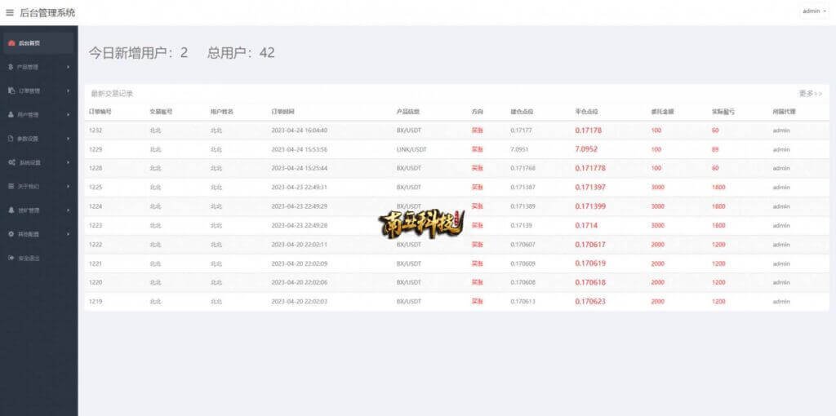The height and width of the screenshot is (416, 836).
Task: Click the 更多>> link
Action: 810,94
